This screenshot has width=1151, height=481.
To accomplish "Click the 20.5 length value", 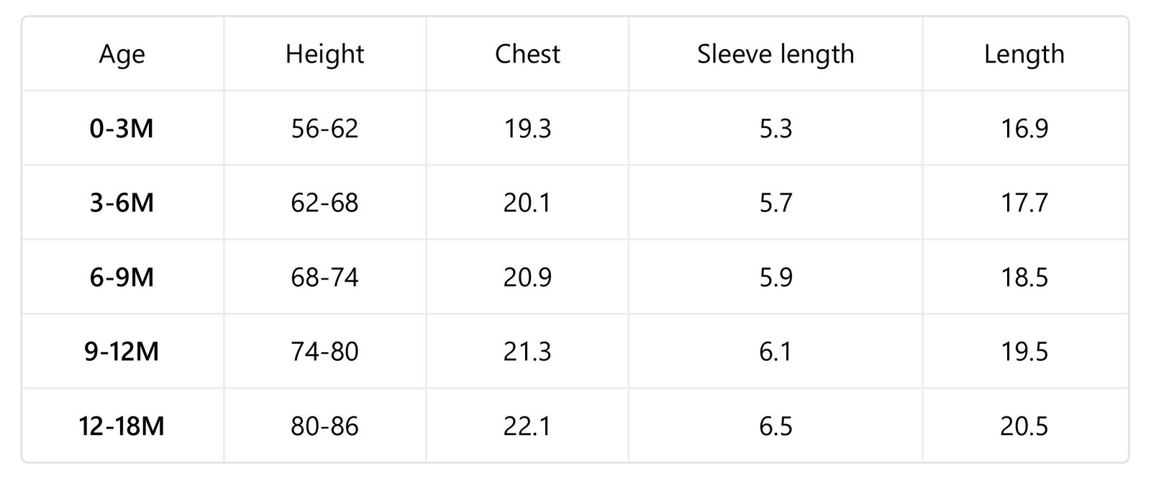I will click(x=1024, y=426).
